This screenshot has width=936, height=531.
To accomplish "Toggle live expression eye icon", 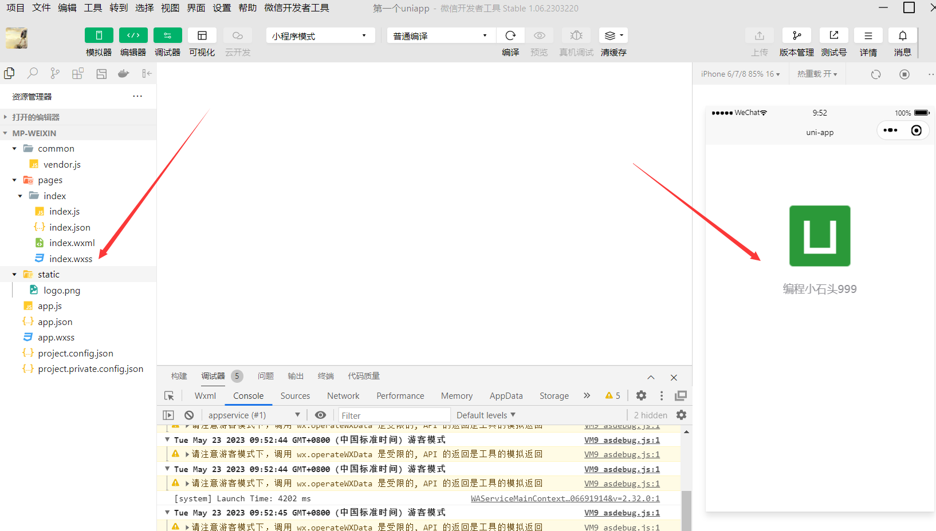I will point(321,415).
